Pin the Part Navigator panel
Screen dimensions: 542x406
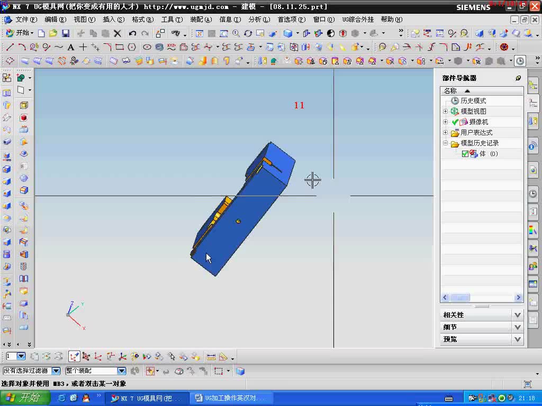518,78
